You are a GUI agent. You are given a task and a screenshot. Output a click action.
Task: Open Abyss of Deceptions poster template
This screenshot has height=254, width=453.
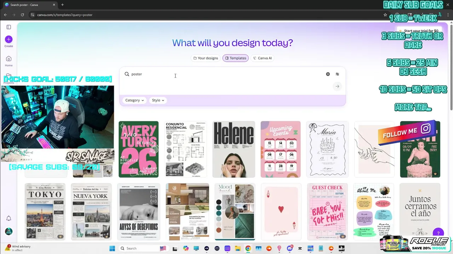(x=138, y=212)
